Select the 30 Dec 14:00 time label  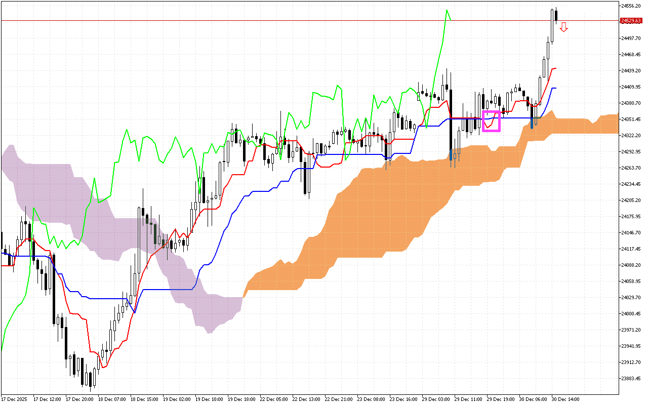(565, 399)
